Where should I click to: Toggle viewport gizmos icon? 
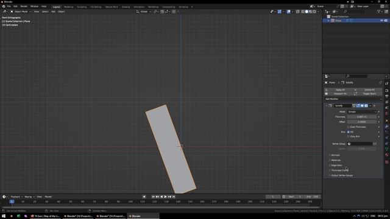pyautogui.click(x=279, y=12)
